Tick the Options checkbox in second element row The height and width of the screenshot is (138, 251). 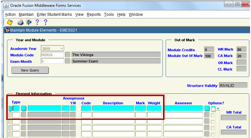point(213,115)
